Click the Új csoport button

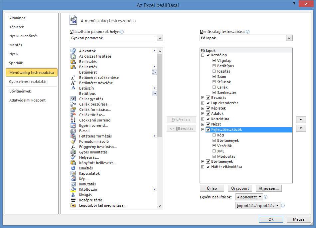click(x=240, y=188)
